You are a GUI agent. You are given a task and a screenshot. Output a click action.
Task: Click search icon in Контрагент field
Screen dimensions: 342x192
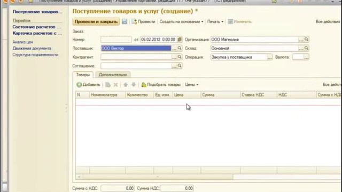180,57
